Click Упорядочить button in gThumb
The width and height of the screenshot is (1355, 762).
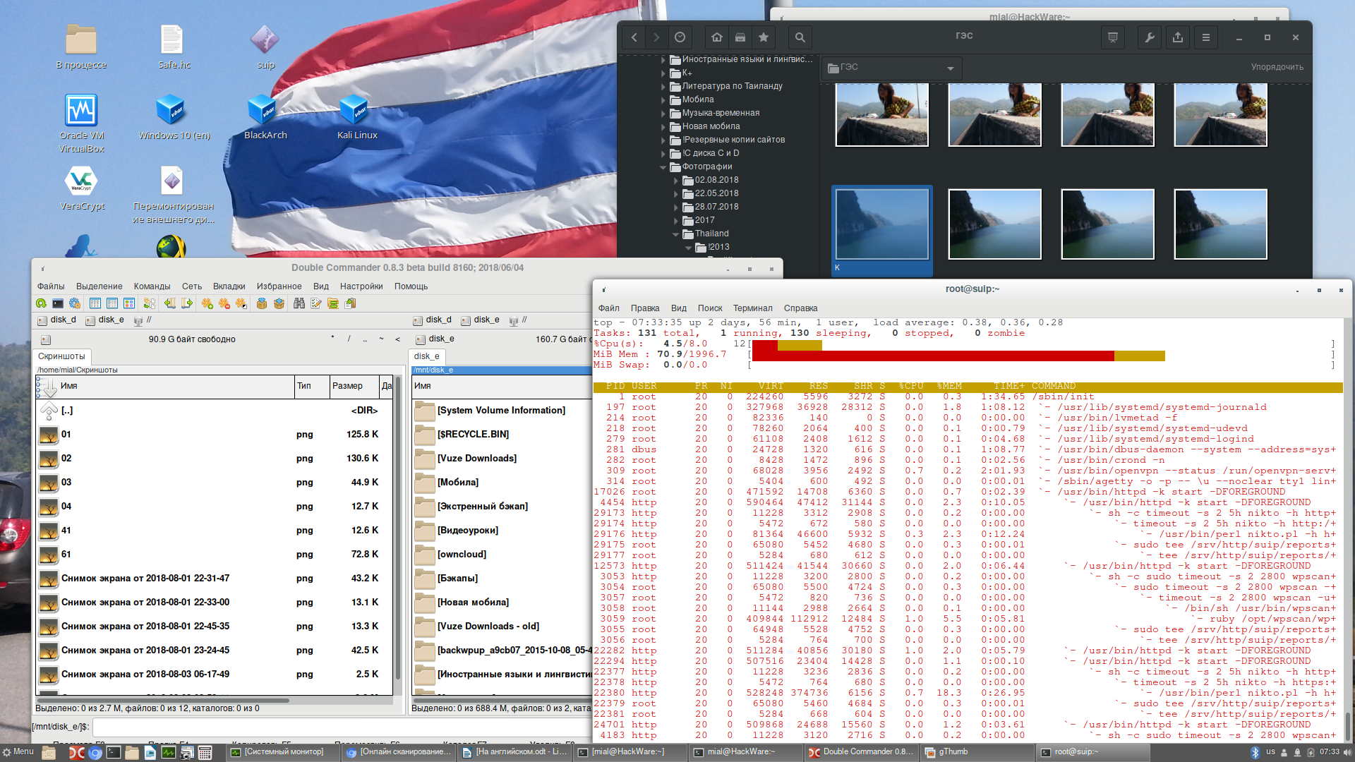[1277, 67]
